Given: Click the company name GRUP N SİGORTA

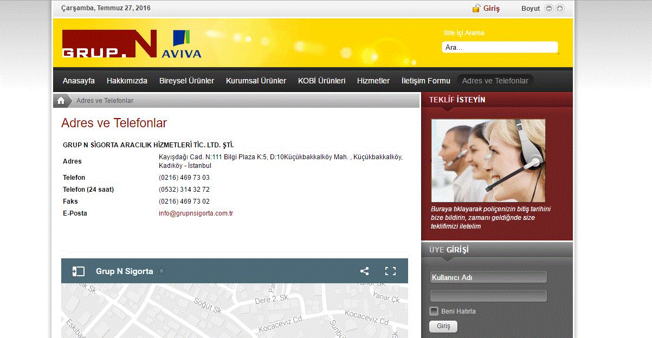Looking at the screenshot, I should [149, 145].
